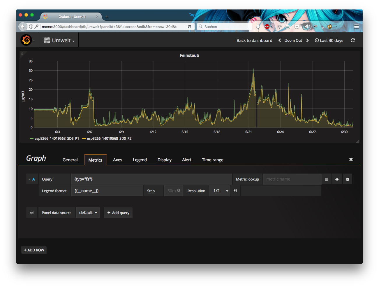Shift time range forward with right arrow
This screenshot has height=287, width=379.
[x=307, y=41]
